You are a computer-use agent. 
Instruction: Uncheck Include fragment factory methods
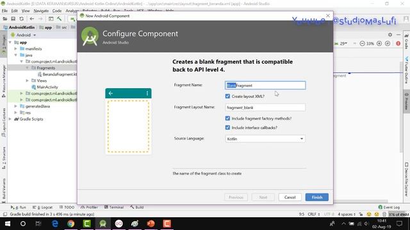[227, 118]
